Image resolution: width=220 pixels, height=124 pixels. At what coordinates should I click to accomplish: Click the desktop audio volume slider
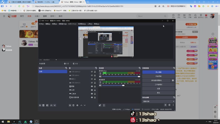pos(121,85)
